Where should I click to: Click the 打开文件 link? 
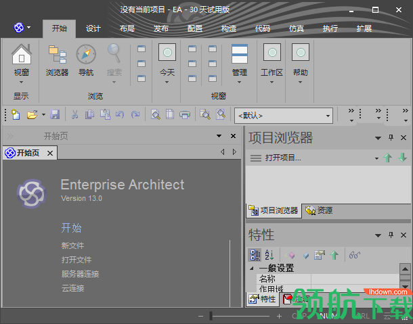[x=77, y=260]
